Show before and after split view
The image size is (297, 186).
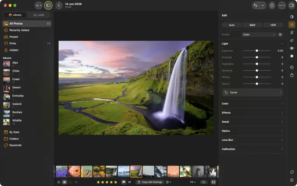pos(203,182)
